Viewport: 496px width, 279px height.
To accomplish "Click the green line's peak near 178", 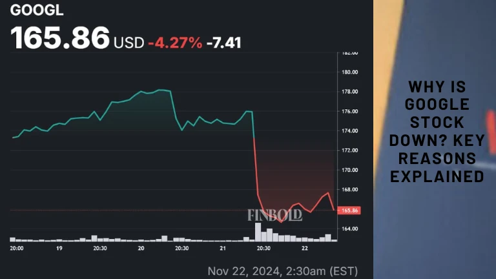I will coord(161,90).
